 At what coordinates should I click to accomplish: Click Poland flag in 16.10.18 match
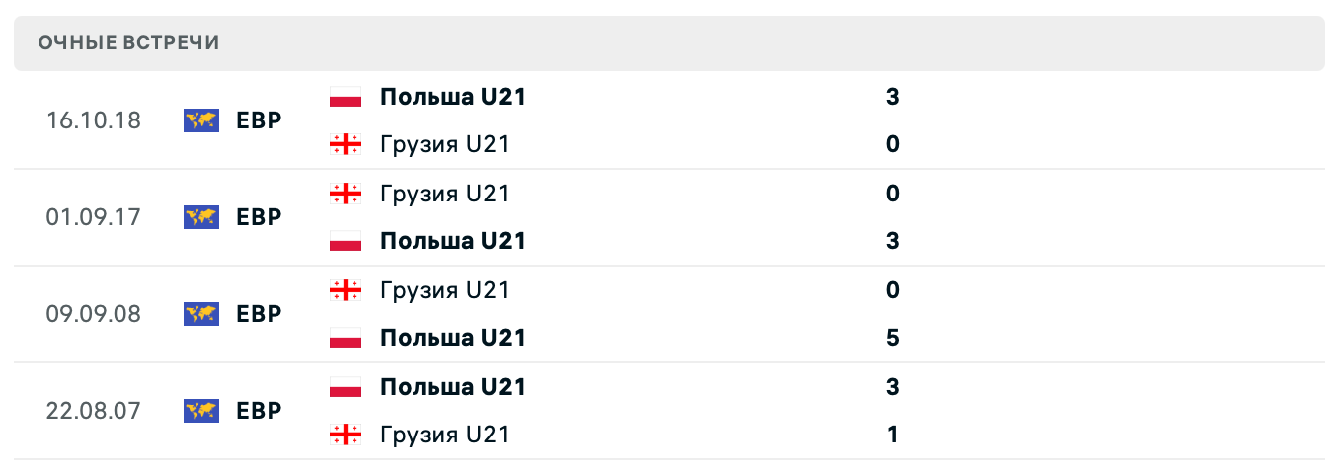pos(345,97)
